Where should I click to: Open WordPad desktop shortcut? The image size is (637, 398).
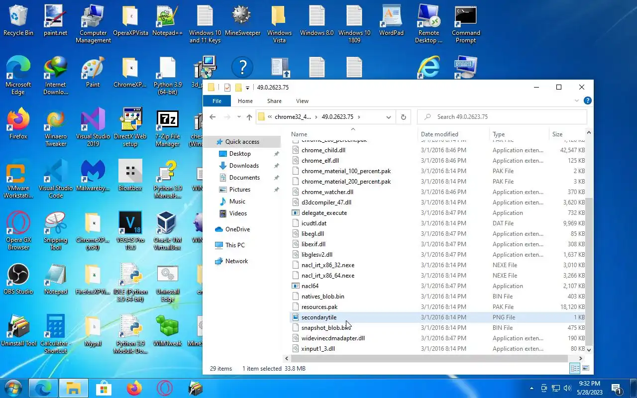392,21
